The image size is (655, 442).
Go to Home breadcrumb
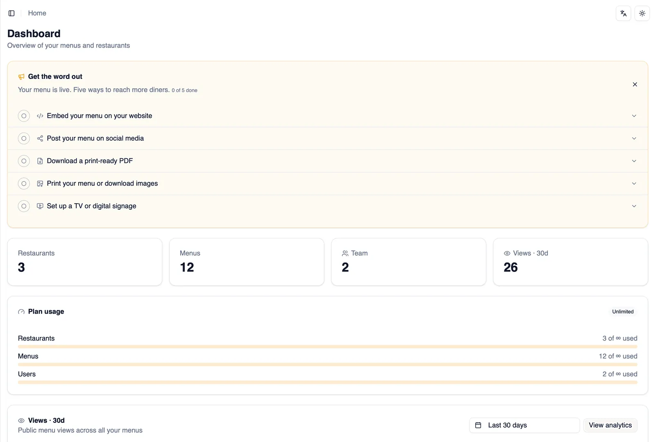click(37, 13)
